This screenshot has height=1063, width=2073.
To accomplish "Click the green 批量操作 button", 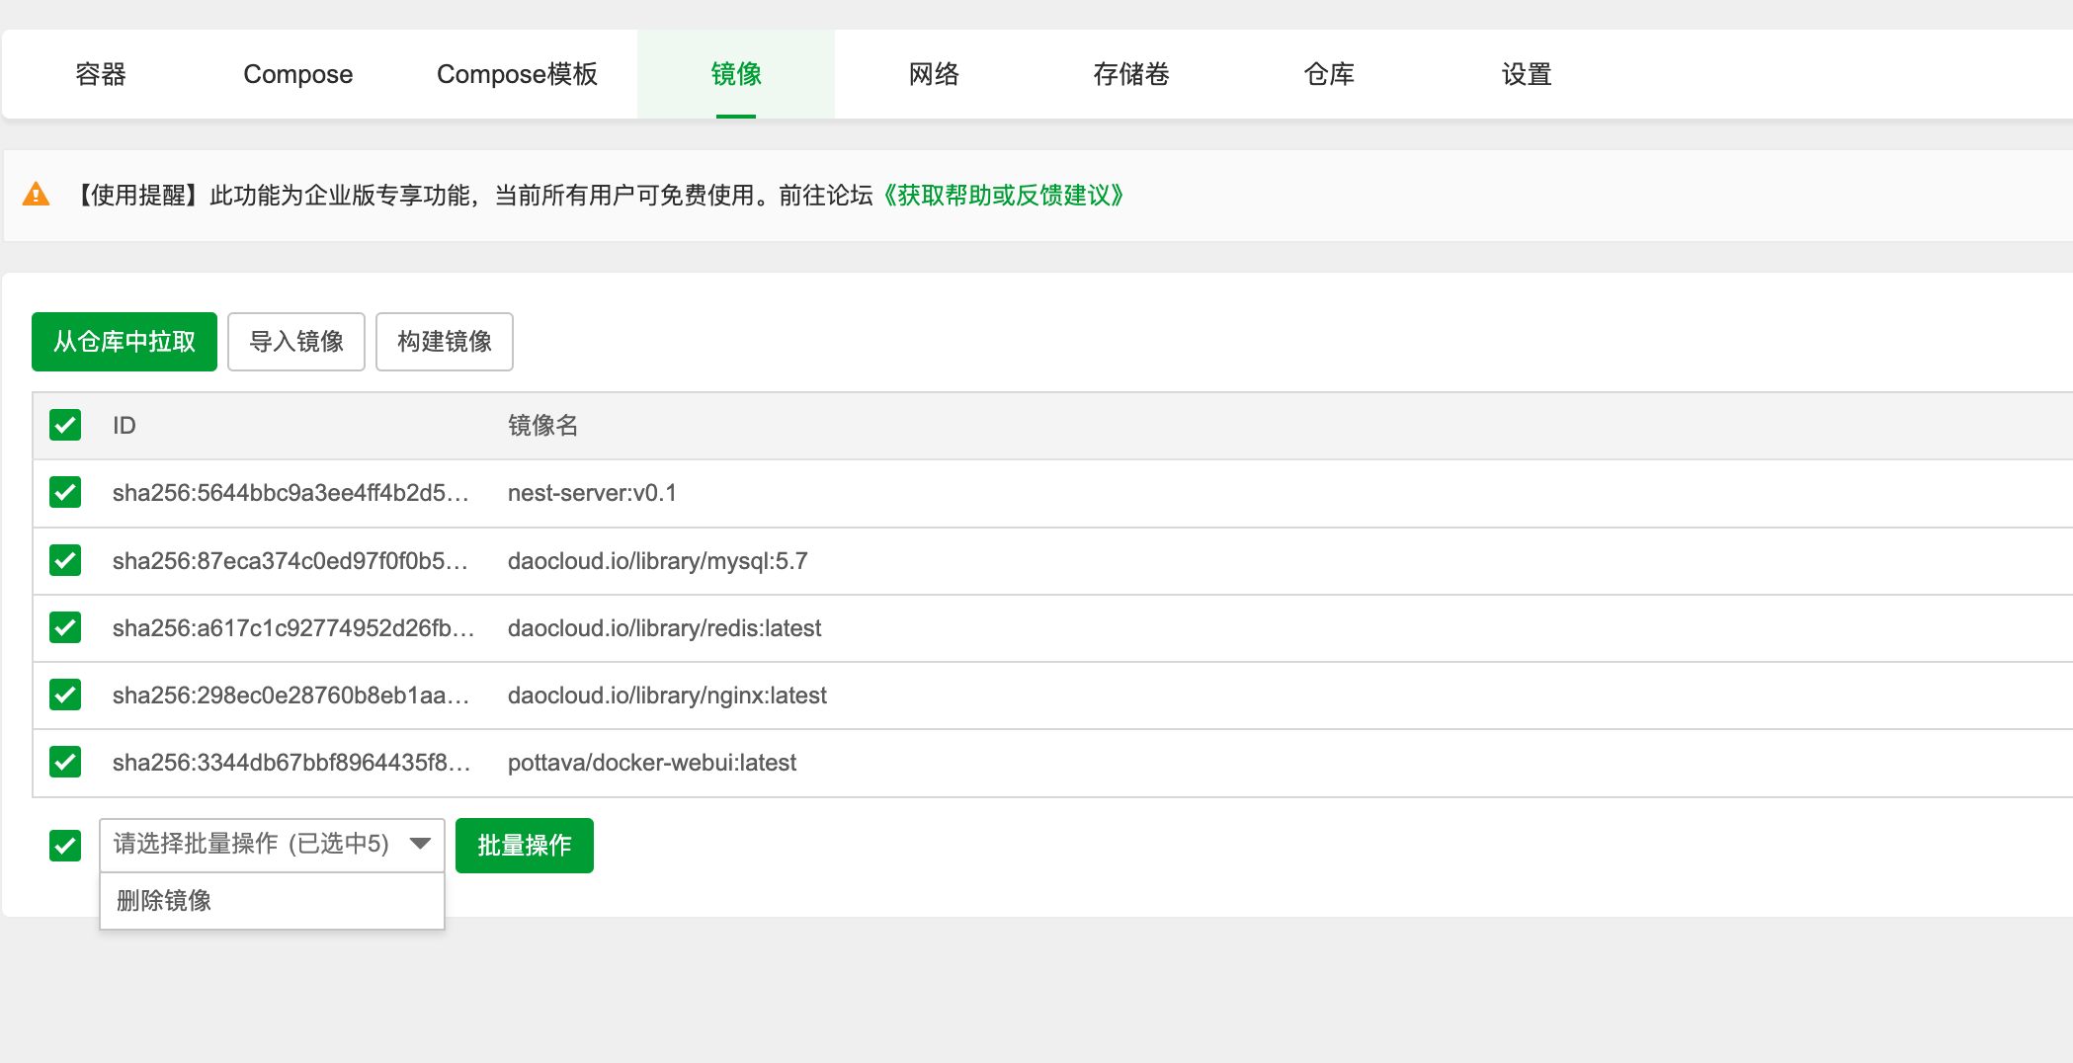I will (x=524, y=846).
